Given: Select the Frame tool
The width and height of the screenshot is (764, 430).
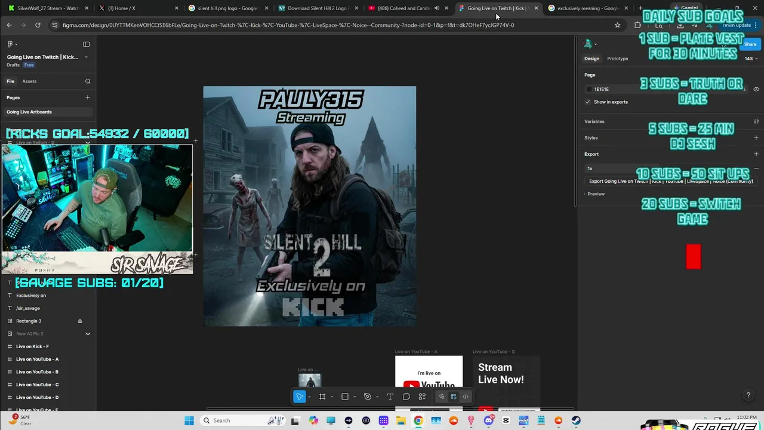Looking at the screenshot, I should (x=322, y=397).
